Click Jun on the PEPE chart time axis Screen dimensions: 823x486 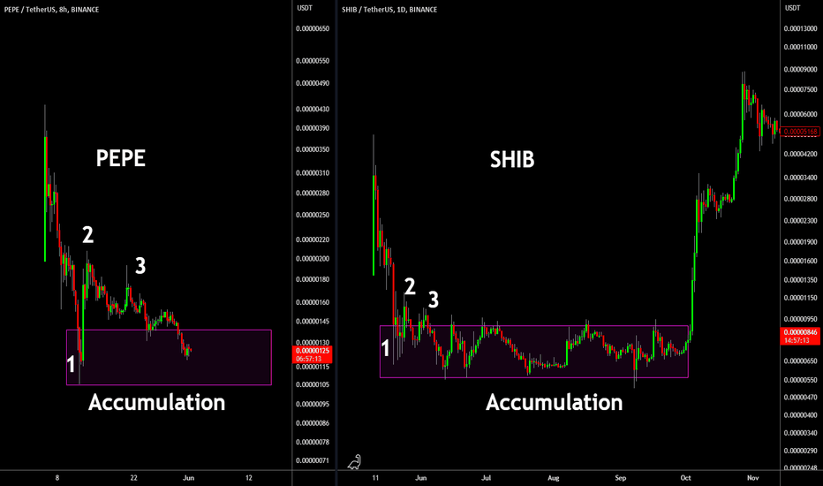(x=188, y=478)
